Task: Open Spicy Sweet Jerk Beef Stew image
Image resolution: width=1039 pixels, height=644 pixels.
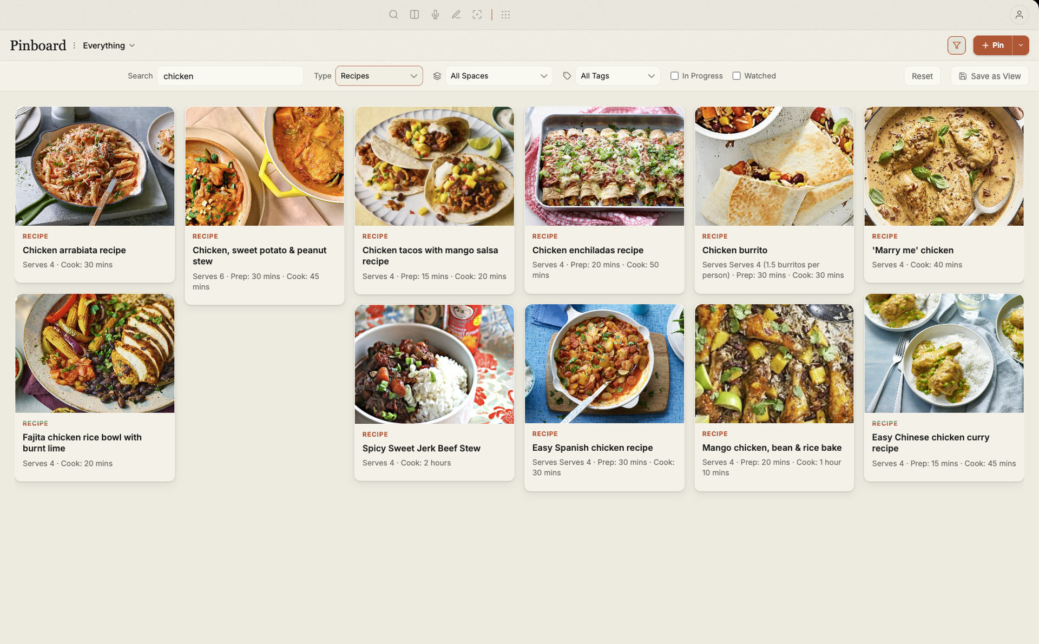Action: pos(435,364)
